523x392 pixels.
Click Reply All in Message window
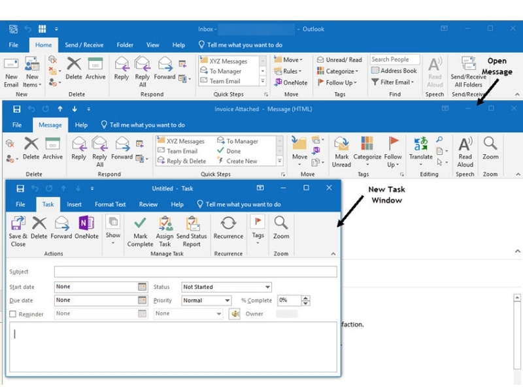pyautogui.click(x=100, y=152)
